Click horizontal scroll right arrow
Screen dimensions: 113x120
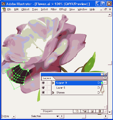click(x=106, y=116)
